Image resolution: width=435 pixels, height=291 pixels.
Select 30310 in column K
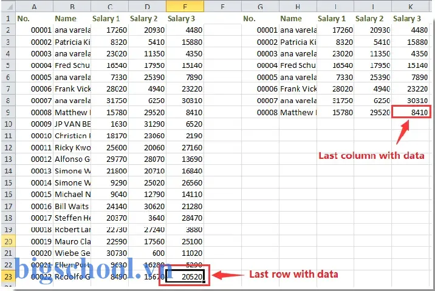point(411,101)
